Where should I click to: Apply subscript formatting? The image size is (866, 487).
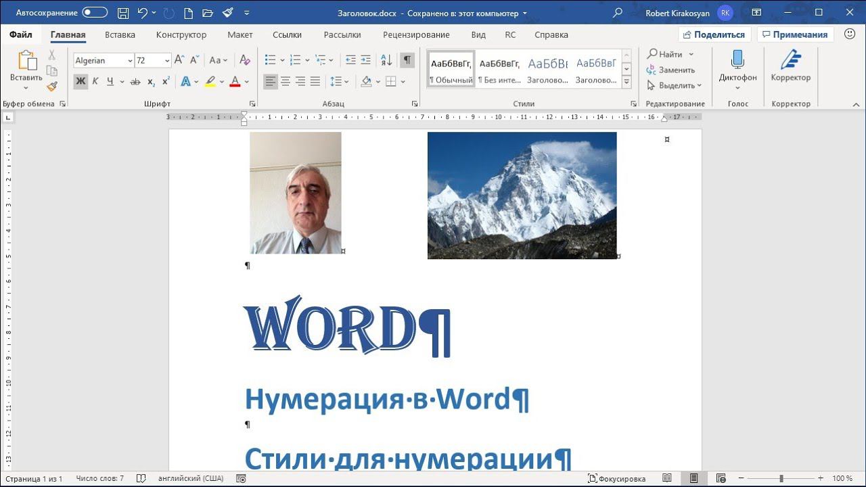tap(151, 82)
